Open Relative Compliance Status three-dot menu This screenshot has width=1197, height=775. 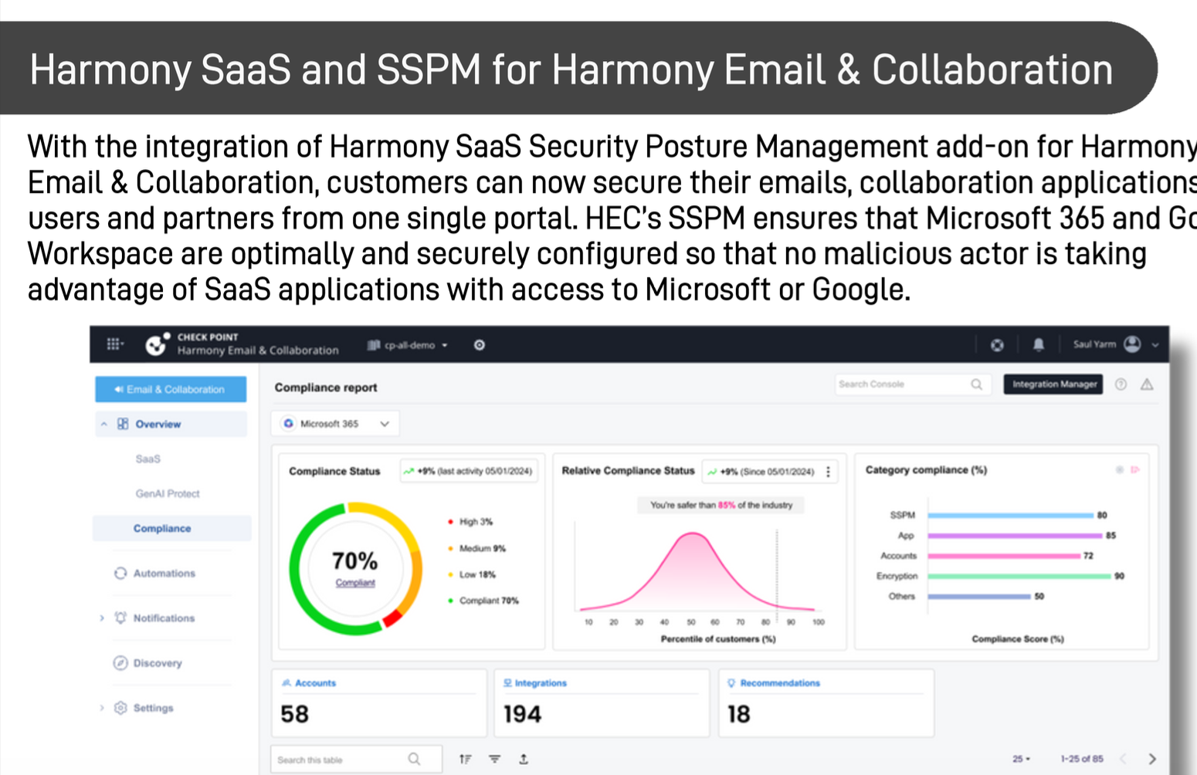coord(829,471)
